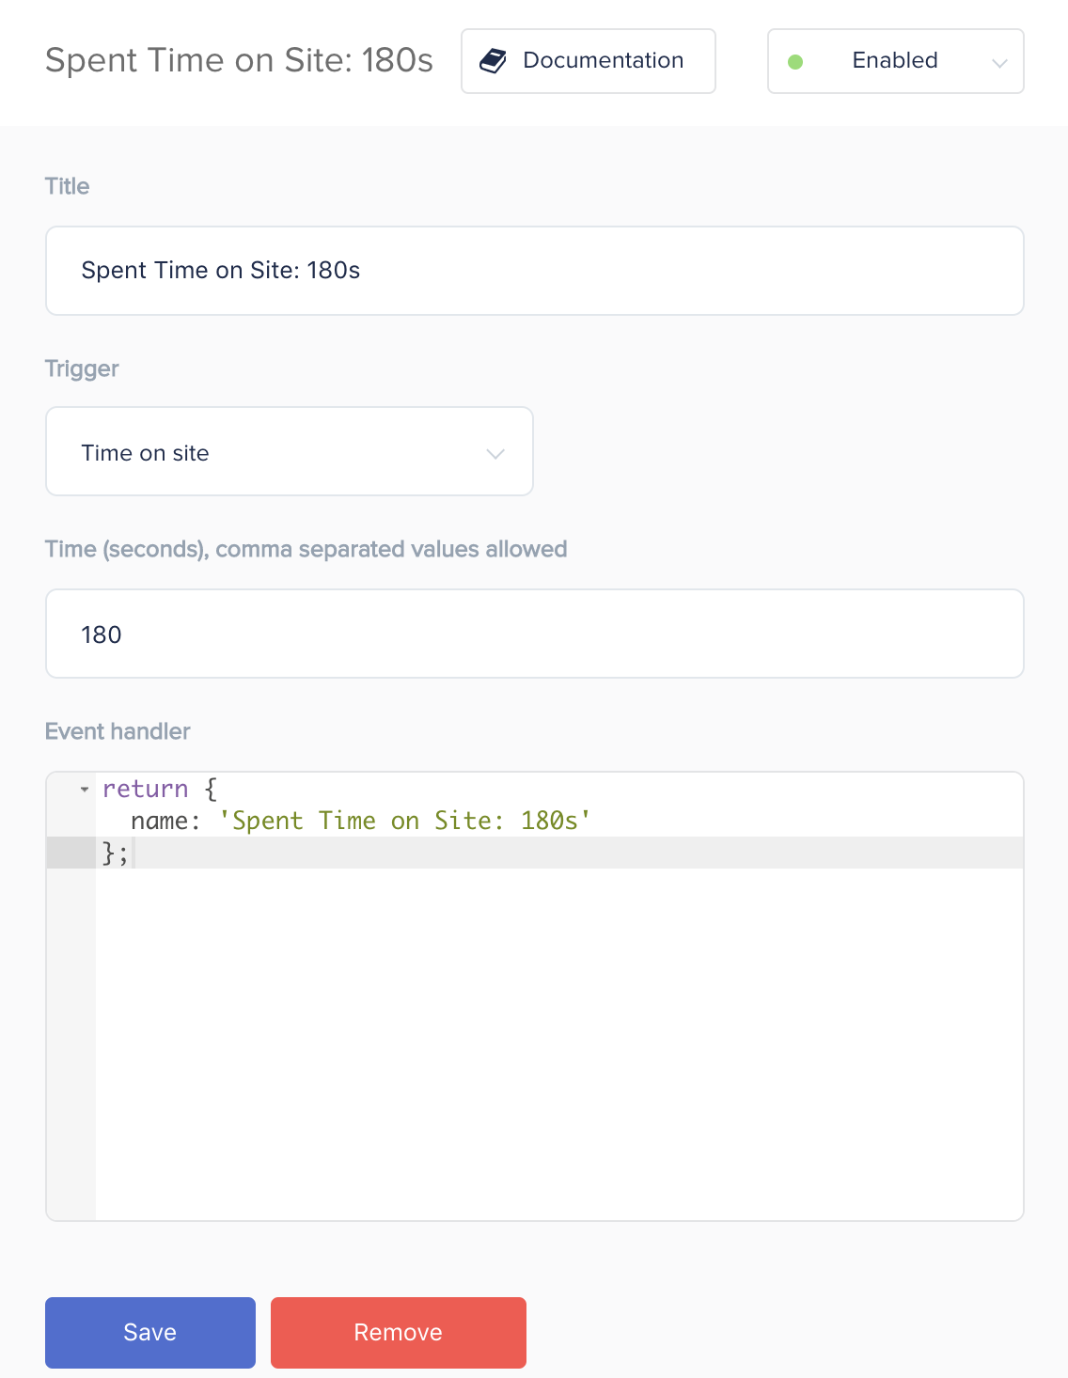
Task: Click the page heading Spent Time on Site
Action: [239, 60]
